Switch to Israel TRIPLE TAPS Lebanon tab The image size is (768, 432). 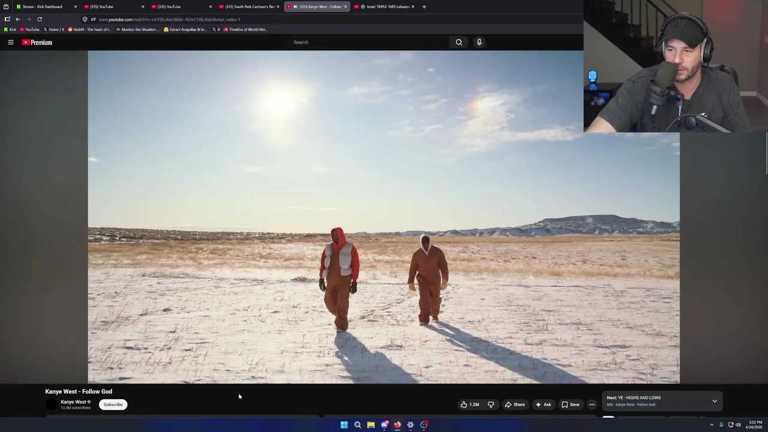pyautogui.click(x=383, y=7)
